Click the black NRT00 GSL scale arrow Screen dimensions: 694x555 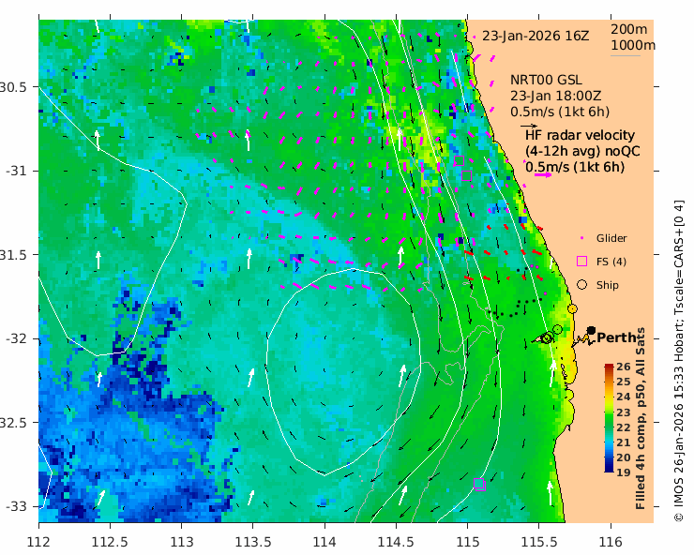(x=528, y=127)
